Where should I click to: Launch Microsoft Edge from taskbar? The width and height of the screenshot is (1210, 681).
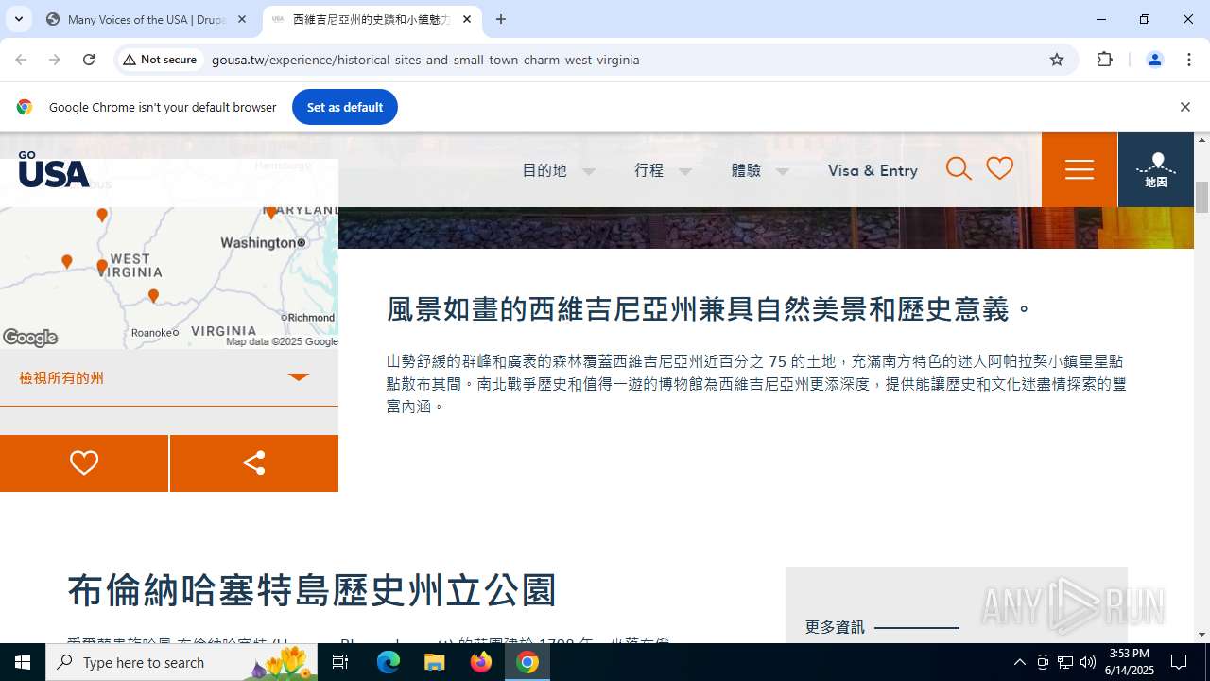[389, 662]
